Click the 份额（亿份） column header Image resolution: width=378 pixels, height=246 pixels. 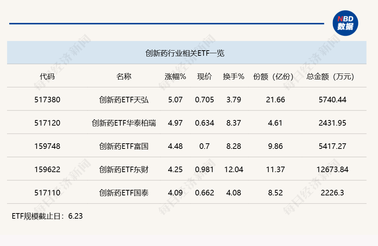tap(273, 76)
